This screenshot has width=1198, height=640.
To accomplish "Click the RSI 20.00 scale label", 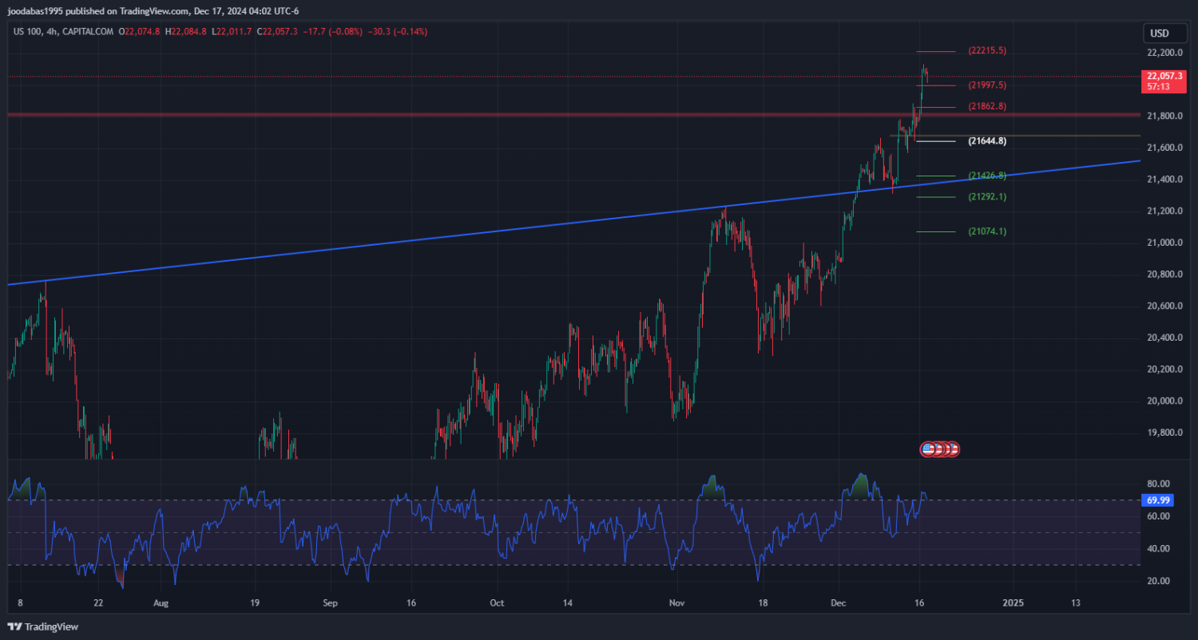I will coord(1158,581).
